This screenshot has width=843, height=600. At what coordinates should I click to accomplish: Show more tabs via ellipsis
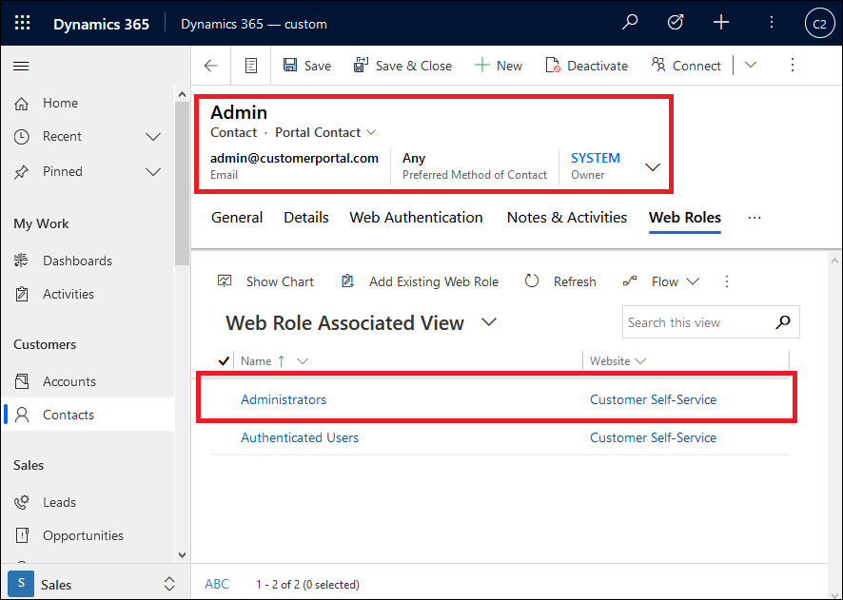click(755, 218)
